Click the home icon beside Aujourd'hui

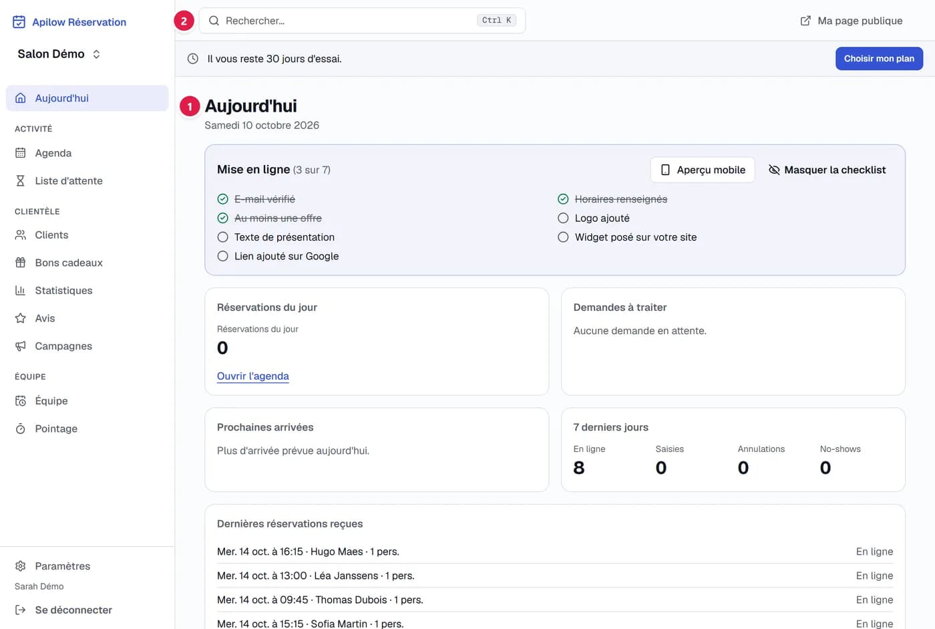pyautogui.click(x=21, y=98)
